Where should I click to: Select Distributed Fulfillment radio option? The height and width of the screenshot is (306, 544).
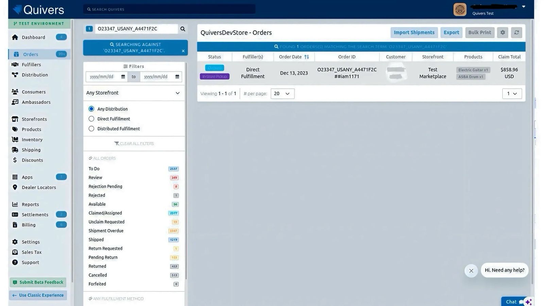tap(91, 129)
